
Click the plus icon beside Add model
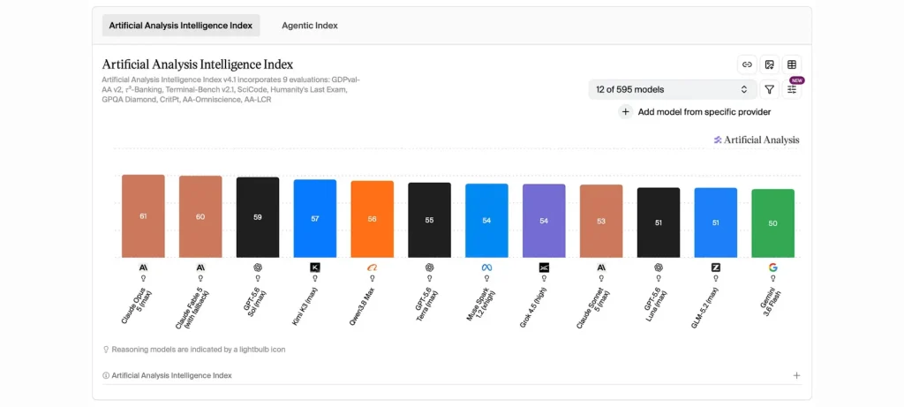point(626,112)
